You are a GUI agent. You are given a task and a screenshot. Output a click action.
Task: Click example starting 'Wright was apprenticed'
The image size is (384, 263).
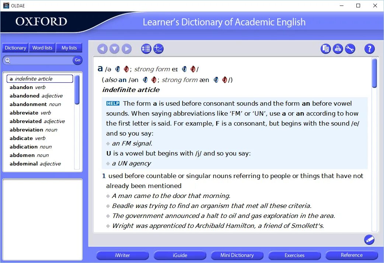click(x=218, y=226)
